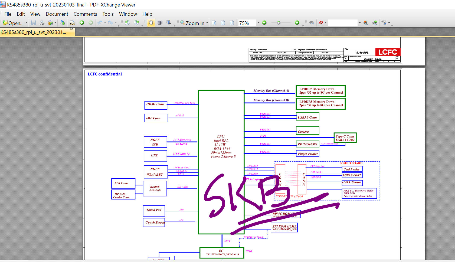Open the Undo history dropdown
This screenshot has height=262, width=455.
pos(105,23)
